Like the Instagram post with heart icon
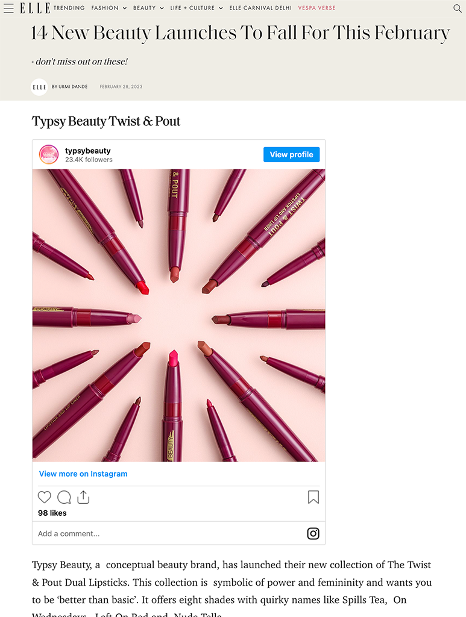Screen dimensions: 466x617 (45, 497)
